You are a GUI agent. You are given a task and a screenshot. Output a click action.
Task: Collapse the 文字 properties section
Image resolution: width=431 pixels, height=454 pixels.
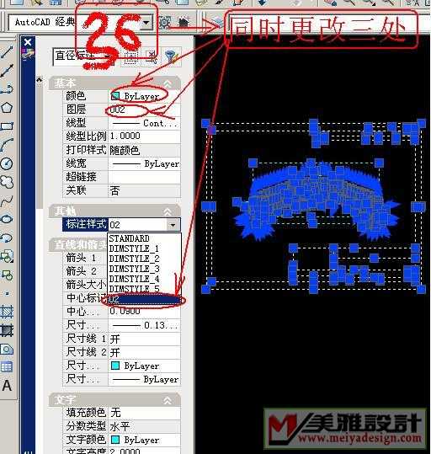(168, 400)
